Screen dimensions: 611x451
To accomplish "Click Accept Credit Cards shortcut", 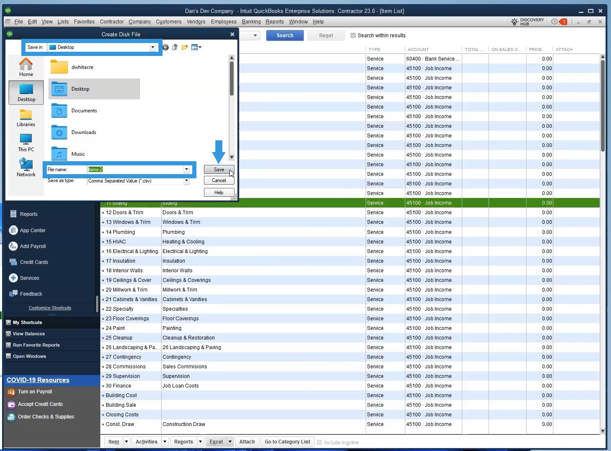I will (35, 404).
